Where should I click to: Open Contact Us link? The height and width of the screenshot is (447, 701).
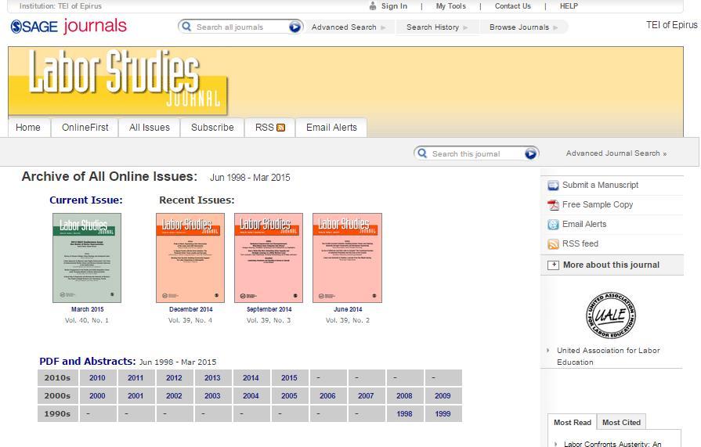point(512,5)
